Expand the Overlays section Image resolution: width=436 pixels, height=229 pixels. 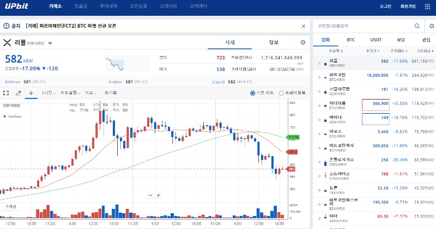pos(13,116)
